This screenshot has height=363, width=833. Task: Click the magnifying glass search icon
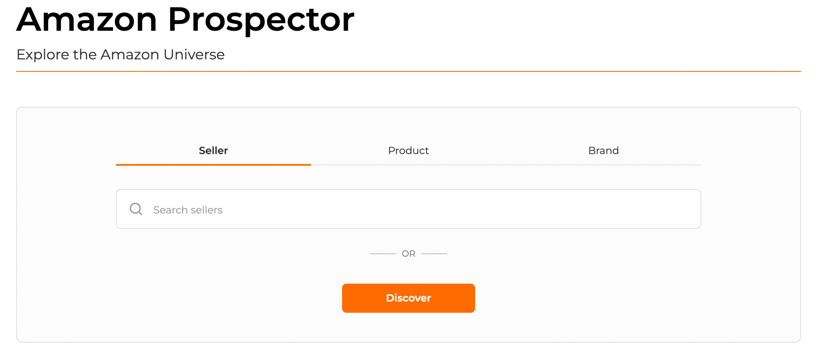click(x=136, y=209)
